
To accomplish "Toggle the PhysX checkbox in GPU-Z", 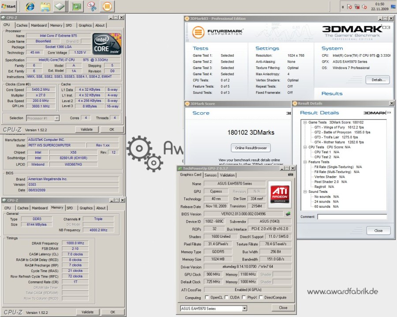I will coord(244,297).
